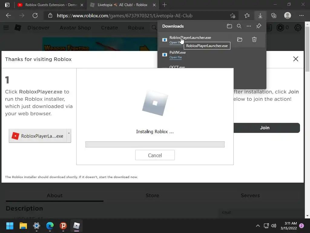Open the red P app in the taskbar
The height and width of the screenshot is (233, 310).
pyautogui.click(x=63, y=226)
